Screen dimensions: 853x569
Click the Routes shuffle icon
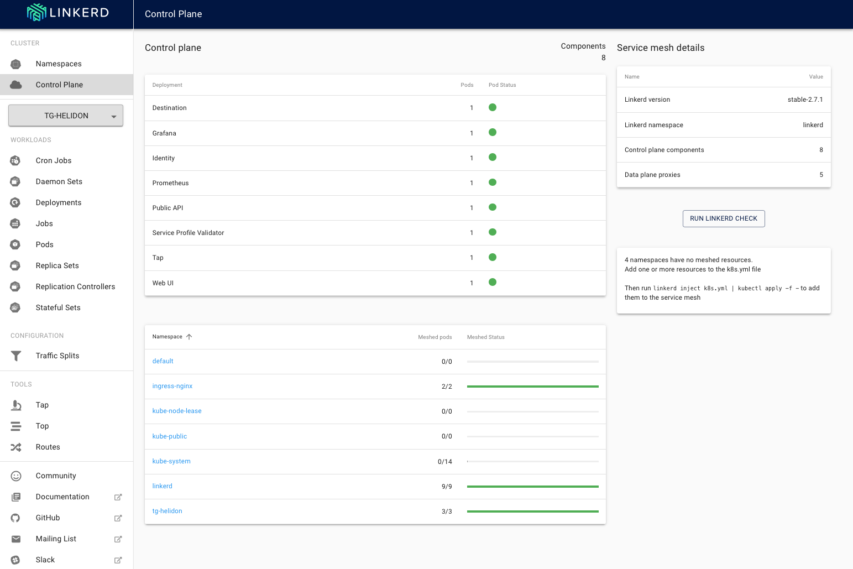tap(16, 447)
